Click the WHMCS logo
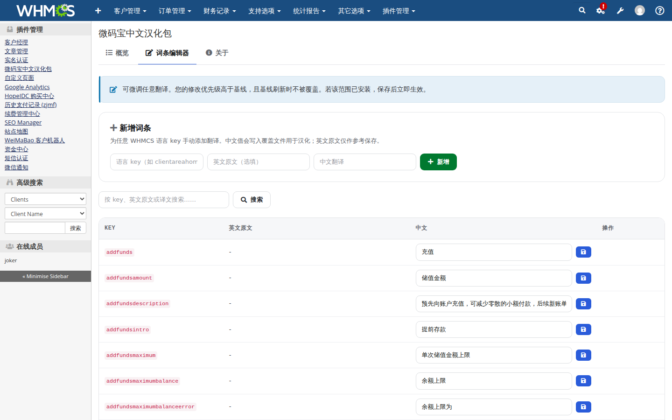The height and width of the screenshot is (420, 672). [46, 10]
